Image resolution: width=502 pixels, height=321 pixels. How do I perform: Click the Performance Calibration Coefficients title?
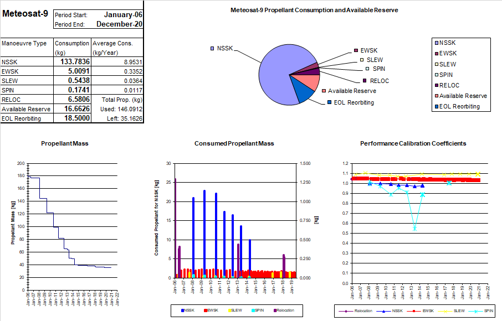tap(413, 143)
